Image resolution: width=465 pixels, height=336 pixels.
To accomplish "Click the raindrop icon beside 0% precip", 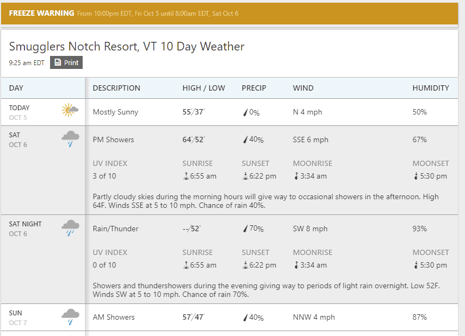I will click(x=245, y=112).
